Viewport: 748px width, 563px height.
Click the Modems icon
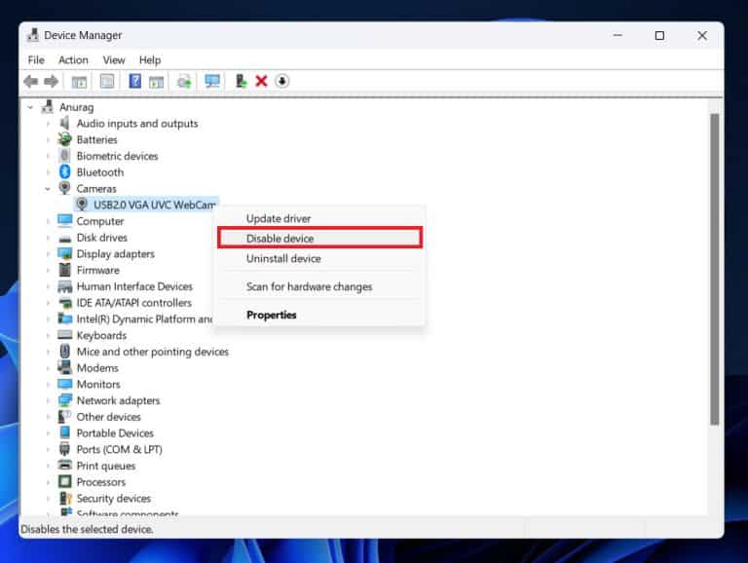[64, 367]
